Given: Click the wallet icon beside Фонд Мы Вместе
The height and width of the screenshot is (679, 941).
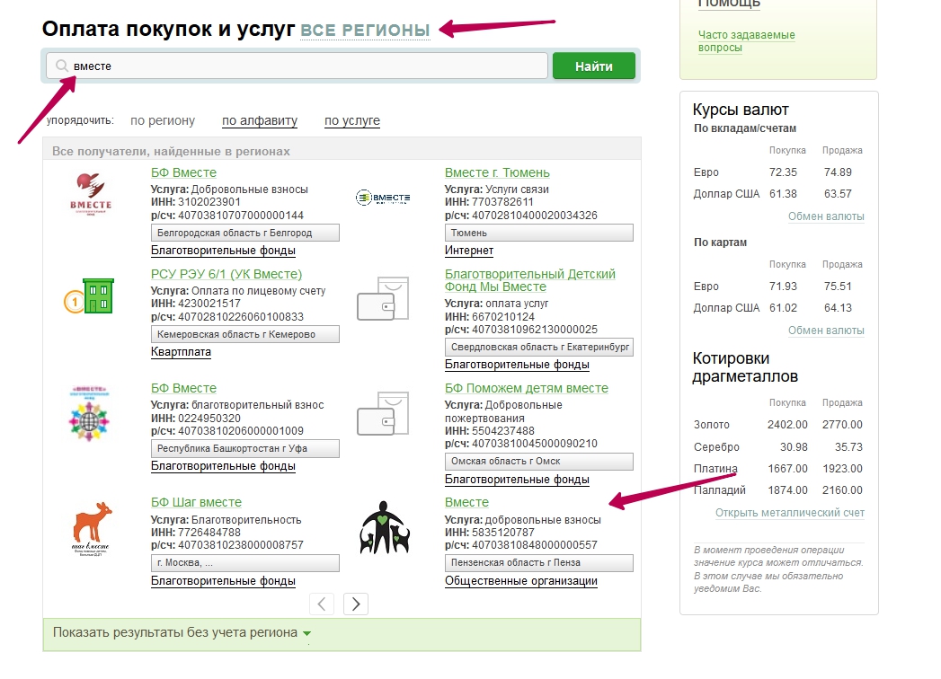Looking at the screenshot, I should pyautogui.click(x=383, y=299).
